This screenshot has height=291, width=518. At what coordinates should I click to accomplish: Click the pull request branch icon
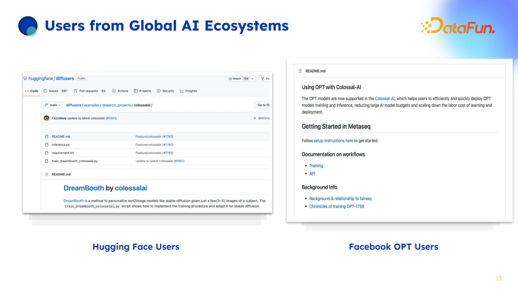75,91
